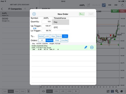
Task: Click the green Buy button
Action: 82,14
